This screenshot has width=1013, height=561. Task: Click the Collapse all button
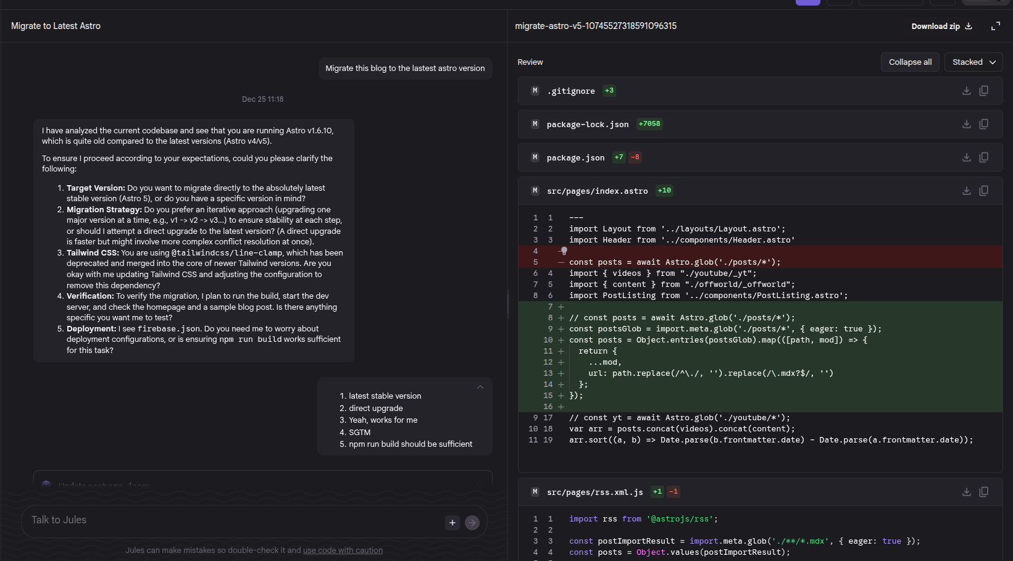[910, 62]
